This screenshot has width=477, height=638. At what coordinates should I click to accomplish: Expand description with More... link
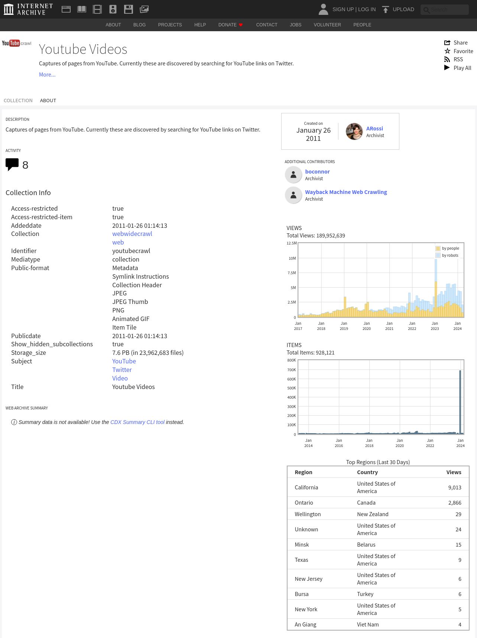coord(47,75)
